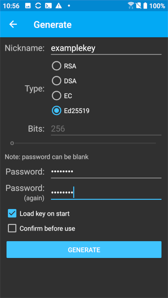The image size is (168, 298).
Task: Open the image notification icon in status bar
Action: click(x=28, y=6)
